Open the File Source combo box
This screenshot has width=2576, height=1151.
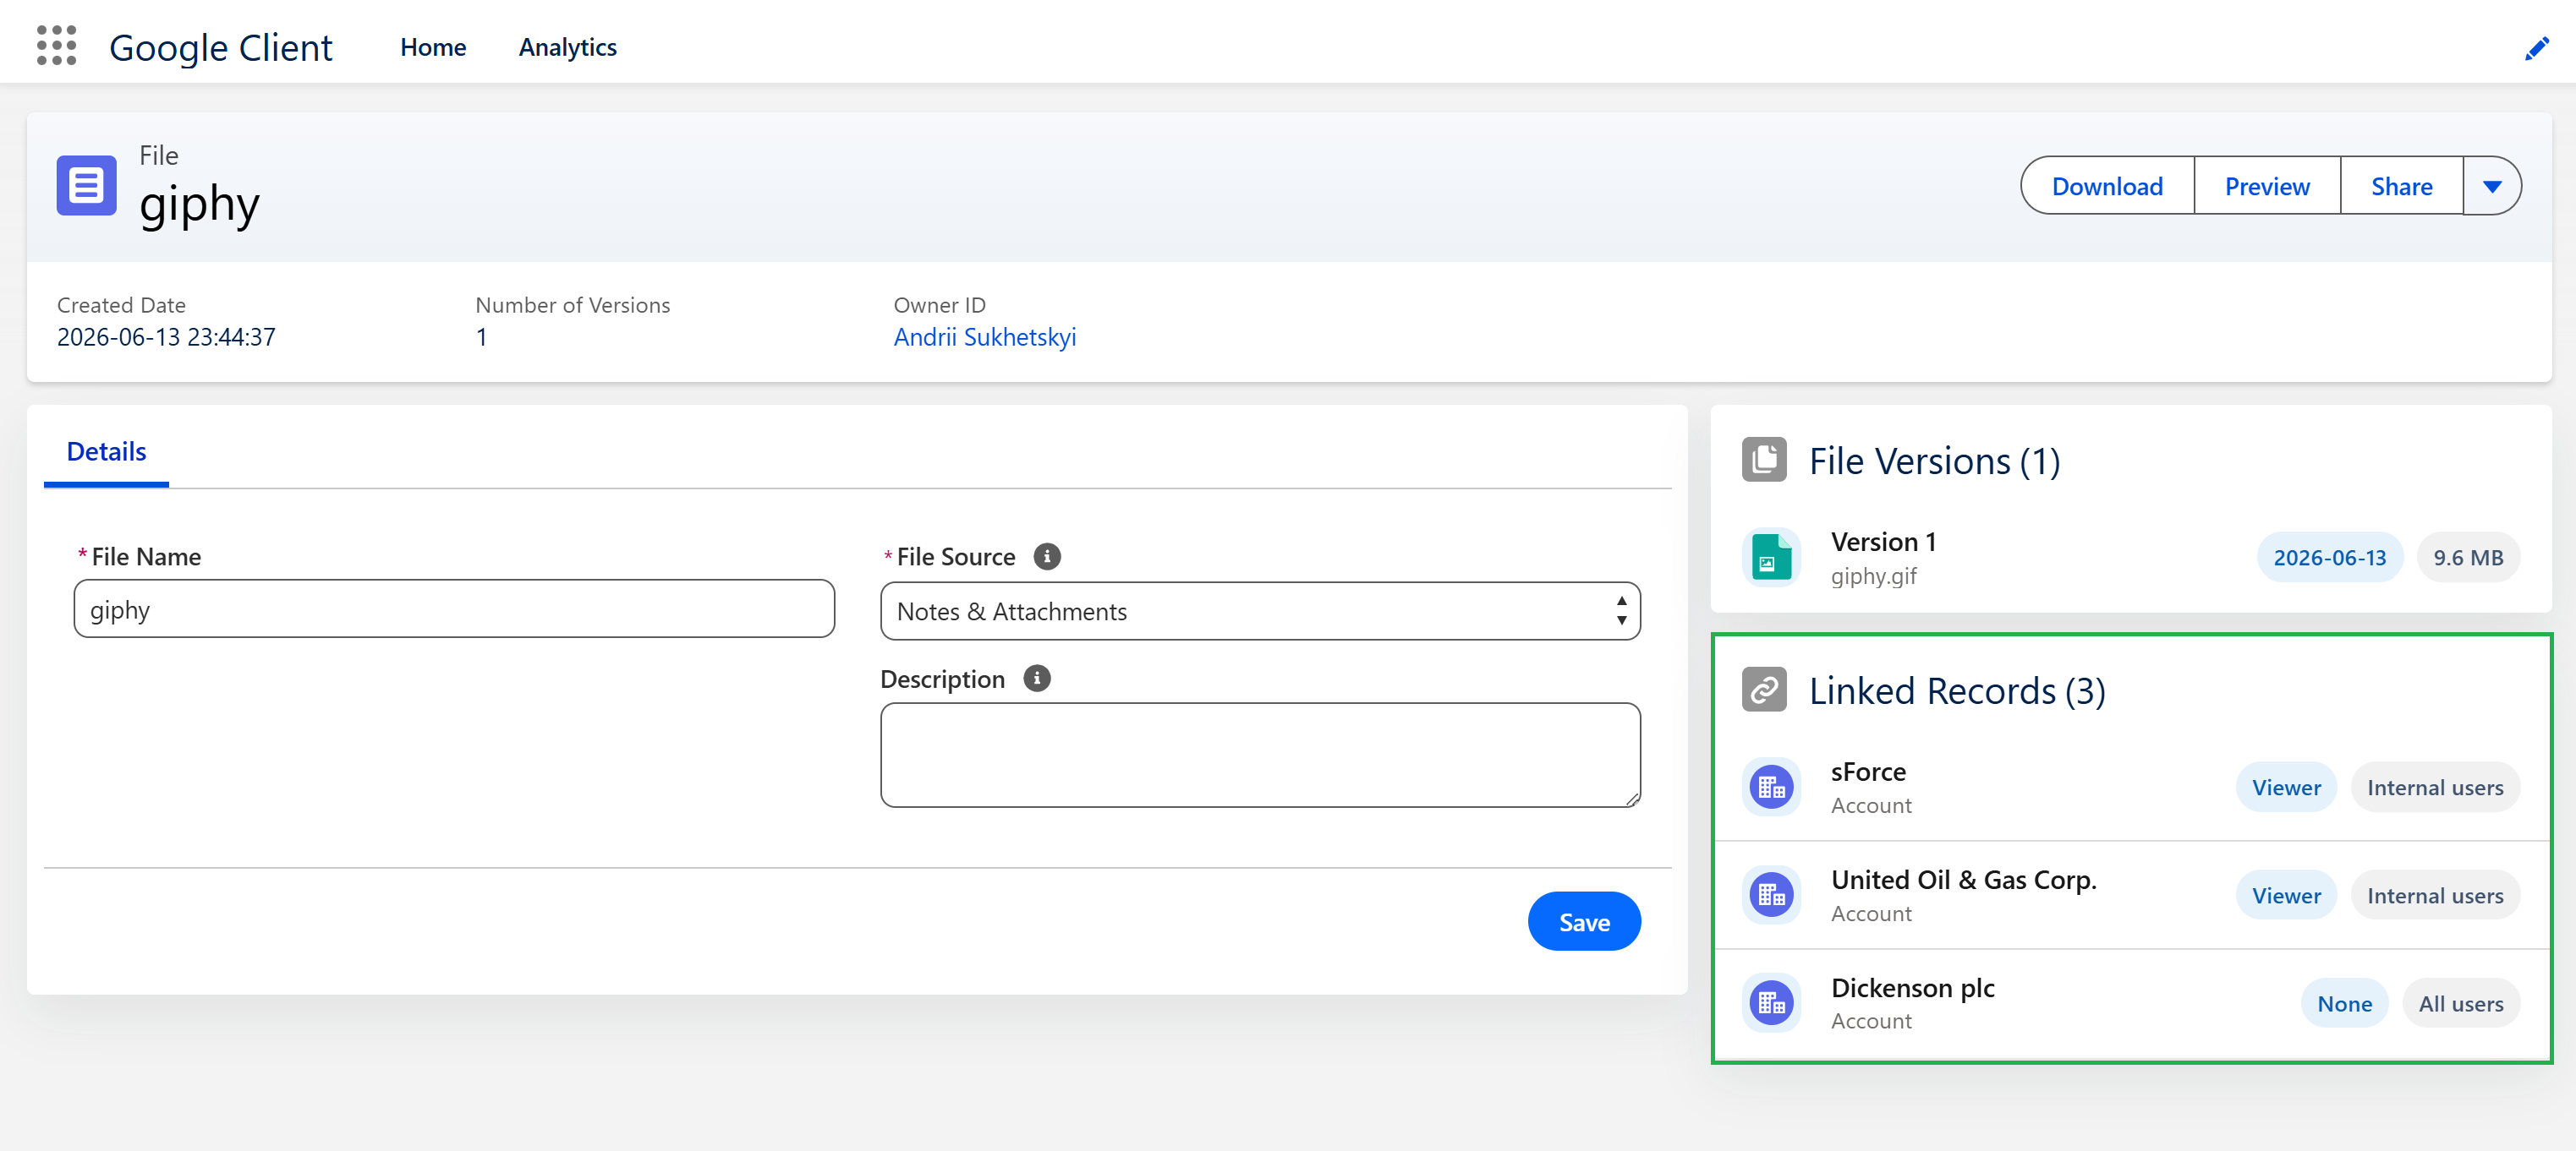pyautogui.click(x=1260, y=612)
